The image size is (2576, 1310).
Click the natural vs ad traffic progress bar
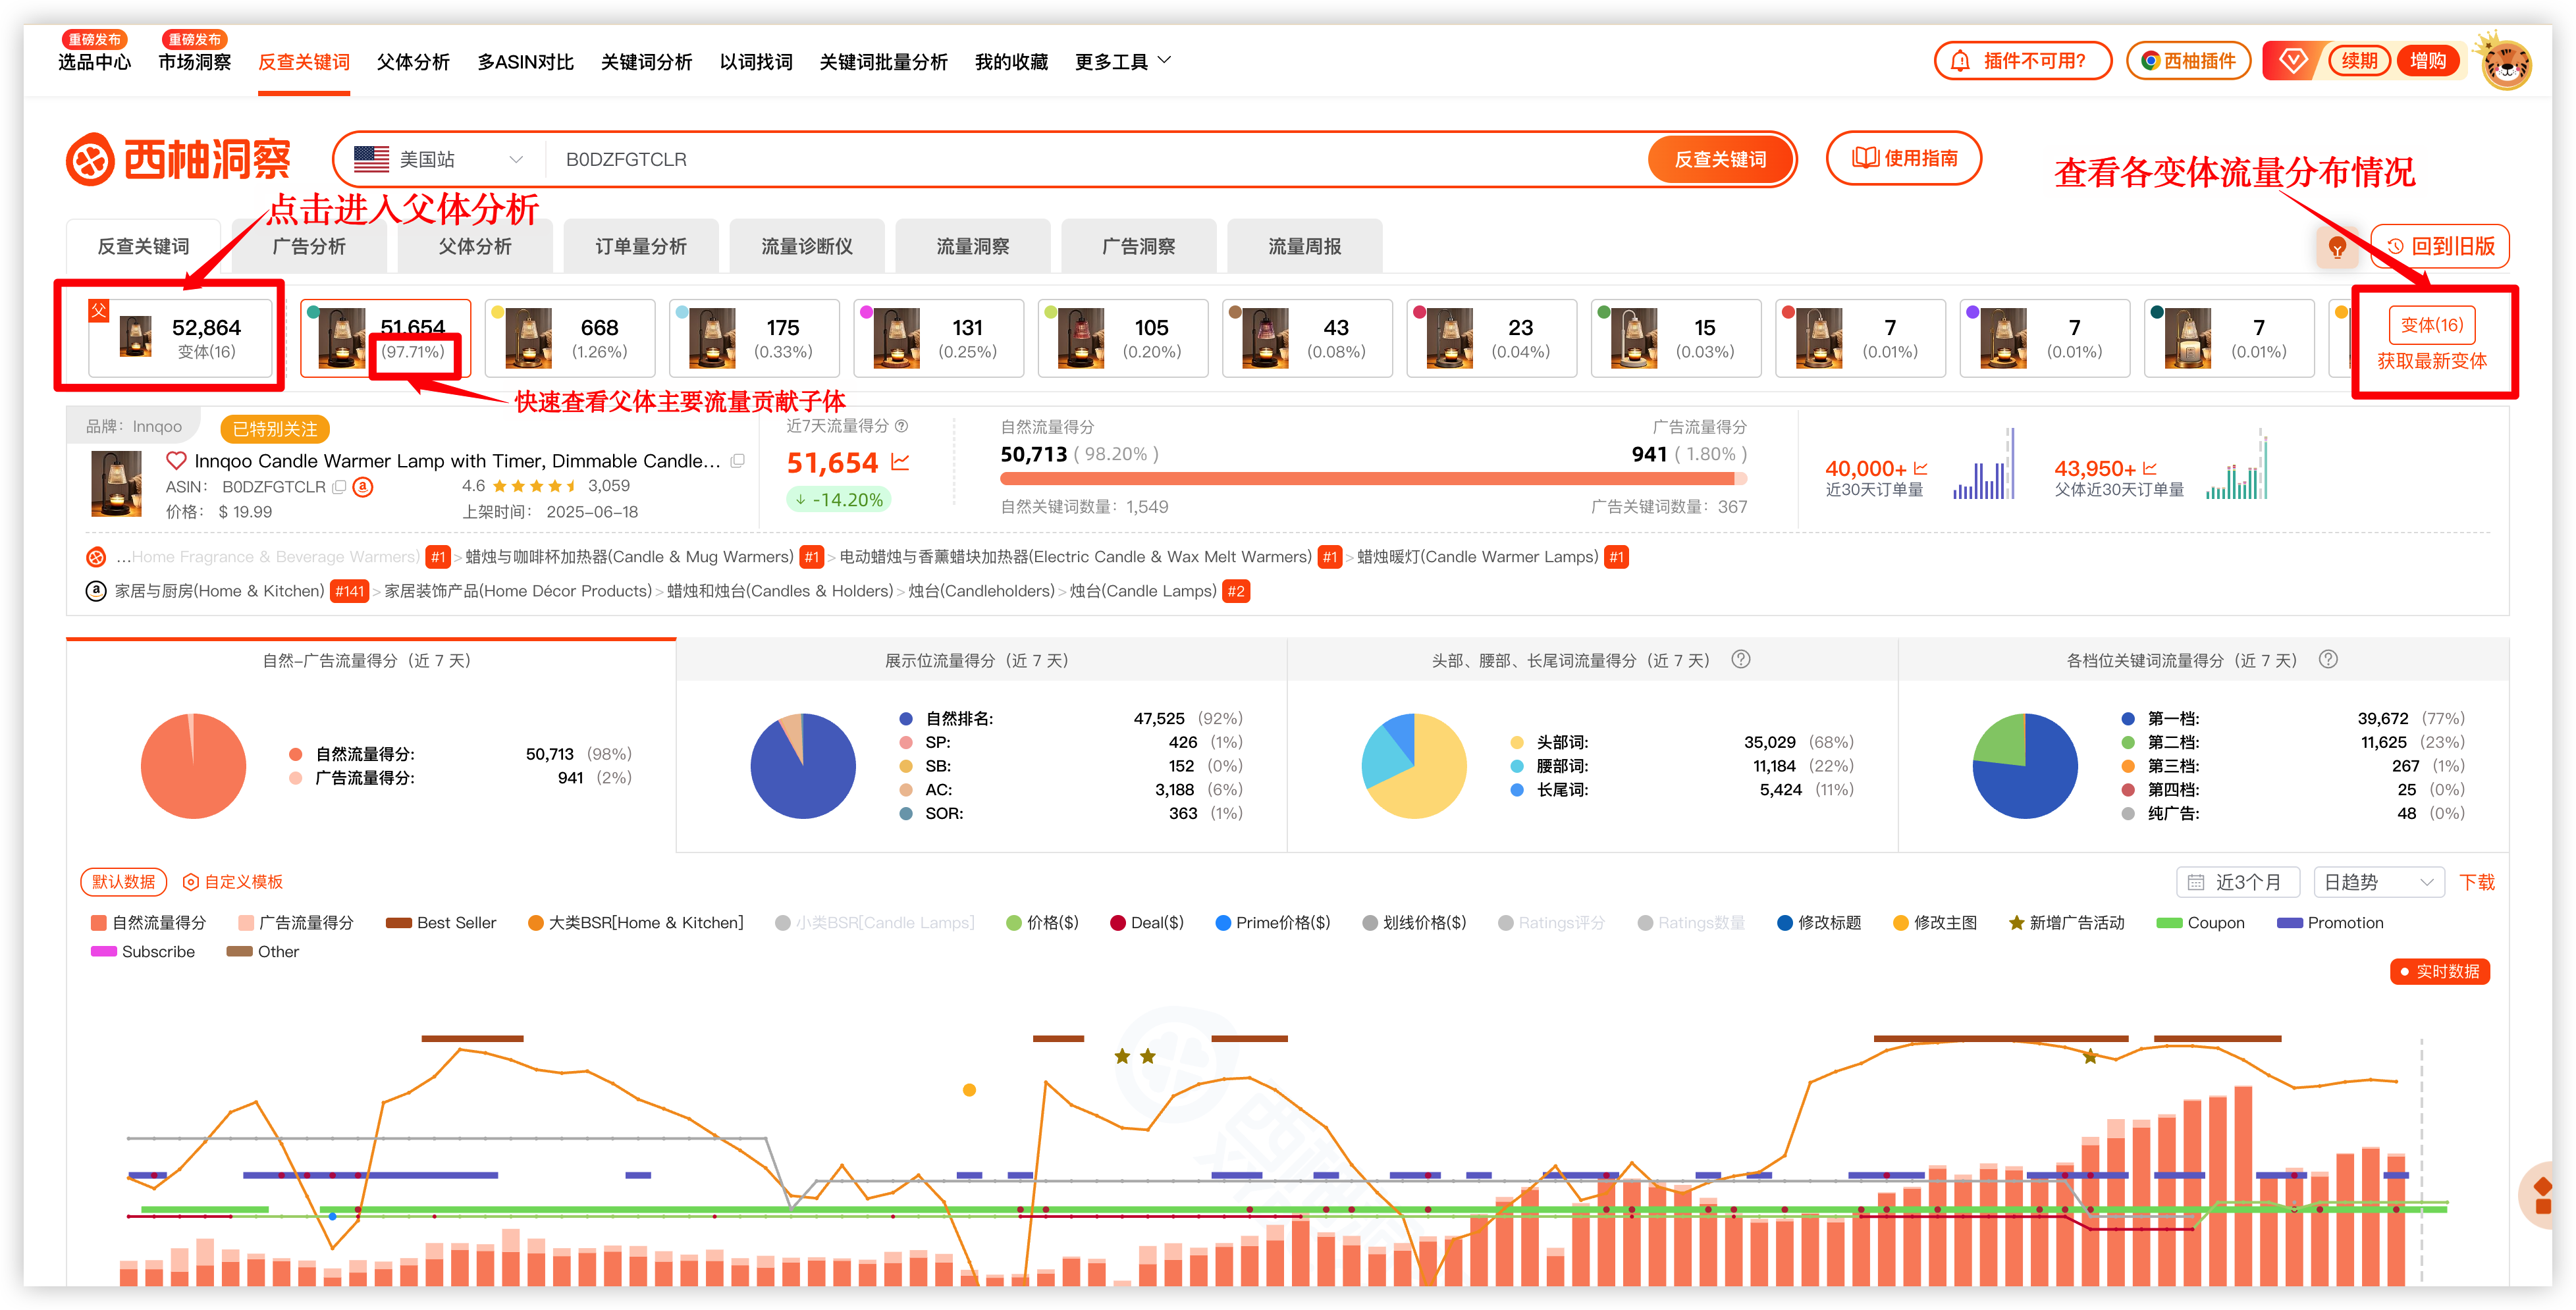[x=1373, y=479]
